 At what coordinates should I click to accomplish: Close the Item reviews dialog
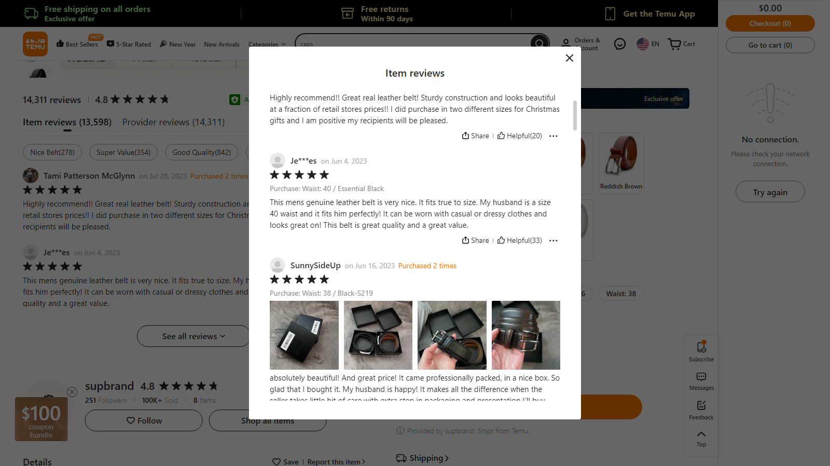[569, 58]
